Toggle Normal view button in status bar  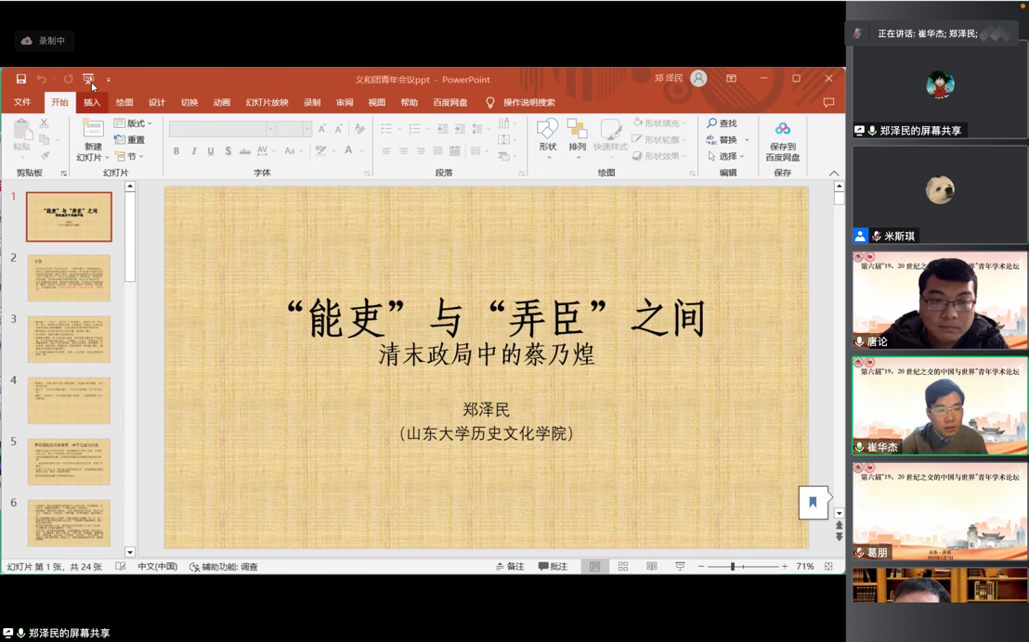click(x=594, y=567)
